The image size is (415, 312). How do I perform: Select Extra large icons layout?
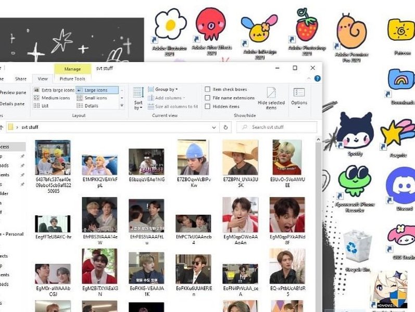click(x=54, y=90)
